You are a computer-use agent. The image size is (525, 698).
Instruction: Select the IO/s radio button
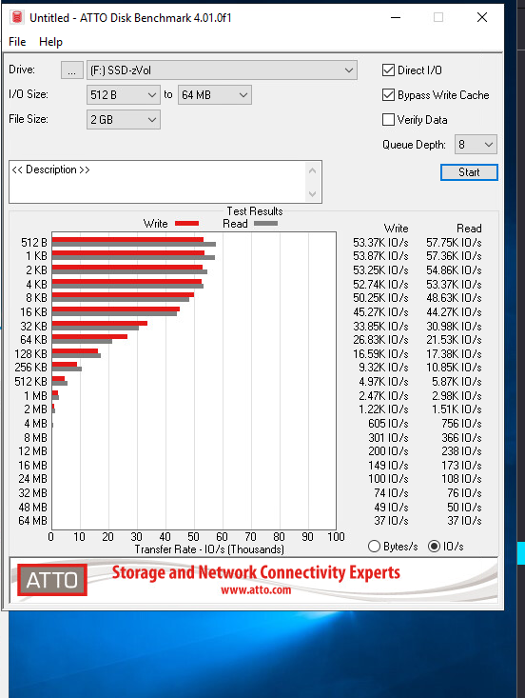[x=434, y=547]
